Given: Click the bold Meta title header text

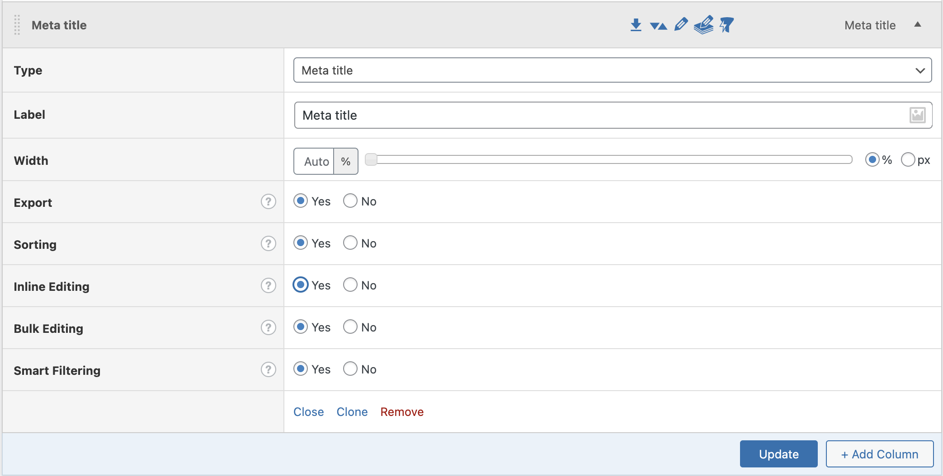Looking at the screenshot, I should click(x=59, y=25).
